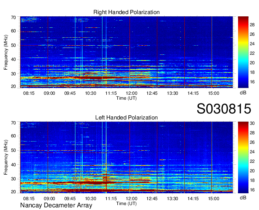Click 14:15 time tick under Left Handed plot
The image size is (259, 210).
point(193,199)
